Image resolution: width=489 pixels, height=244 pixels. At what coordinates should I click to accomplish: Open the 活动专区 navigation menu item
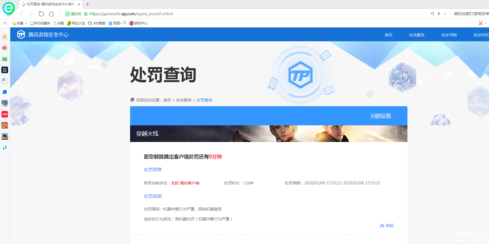pos(481,35)
